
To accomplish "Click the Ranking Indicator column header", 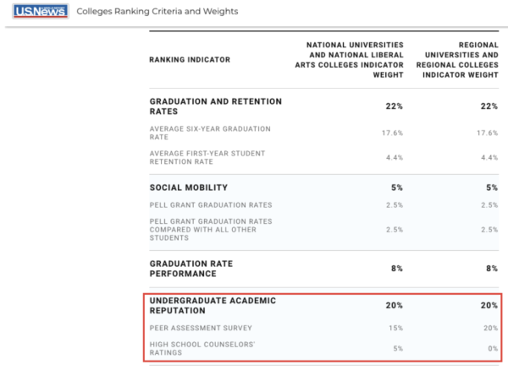I will click(190, 60).
